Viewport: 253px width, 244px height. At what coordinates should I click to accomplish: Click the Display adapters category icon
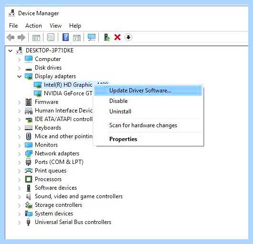click(29, 76)
